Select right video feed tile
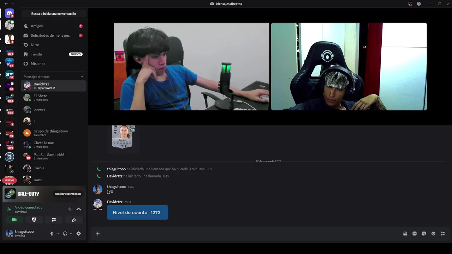 point(349,67)
